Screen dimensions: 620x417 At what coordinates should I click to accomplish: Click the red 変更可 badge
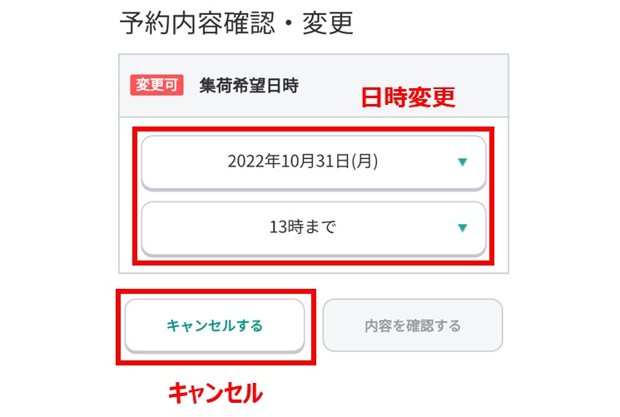coord(156,85)
